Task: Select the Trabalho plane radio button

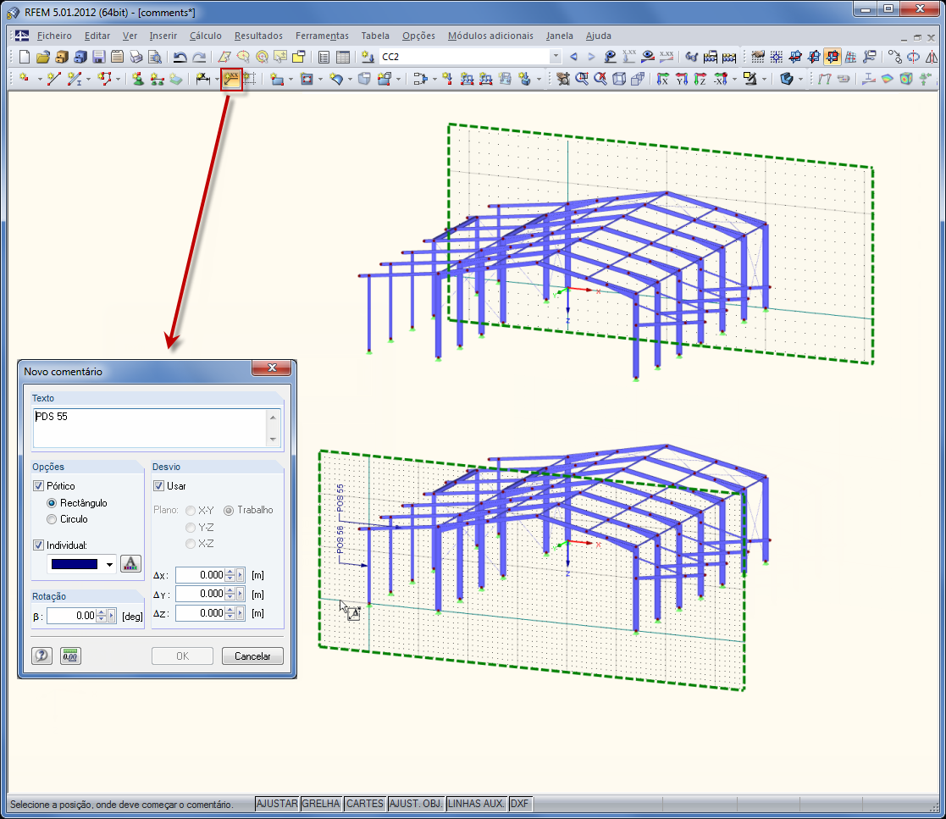Action: 230,511
